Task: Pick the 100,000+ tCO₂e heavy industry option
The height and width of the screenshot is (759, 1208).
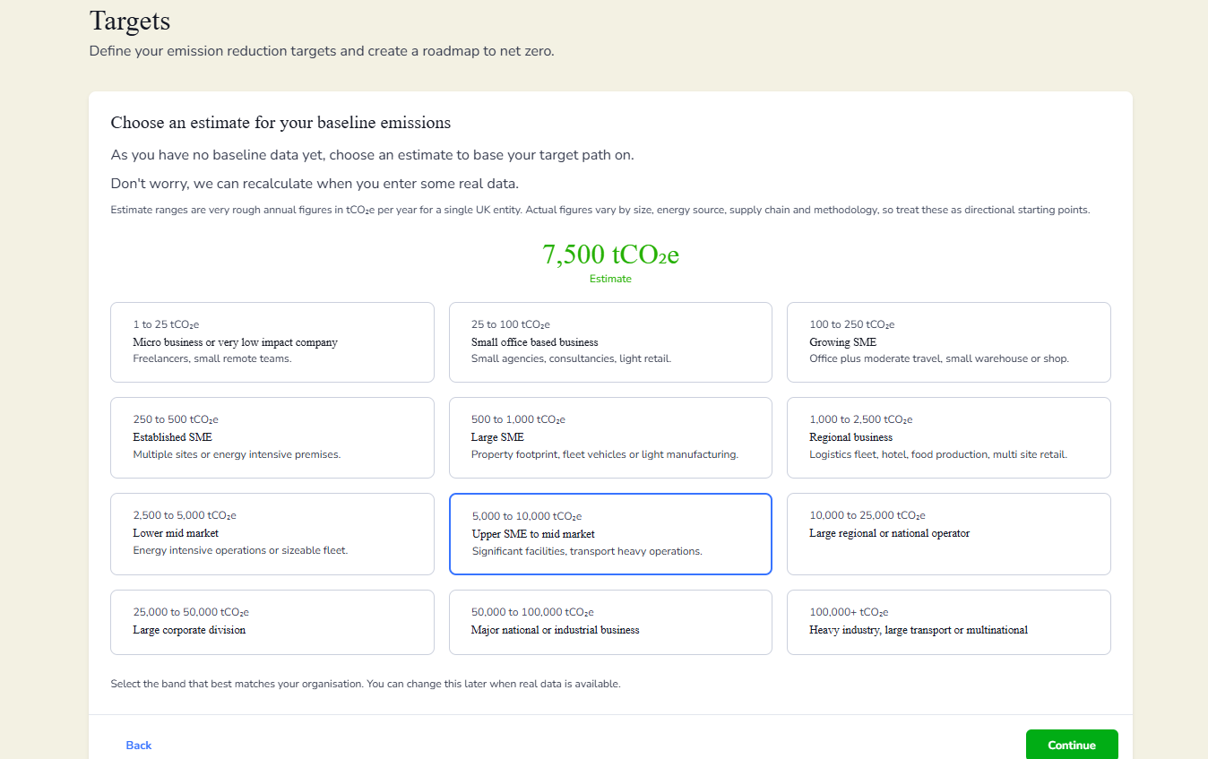Action: (x=948, y=622)
